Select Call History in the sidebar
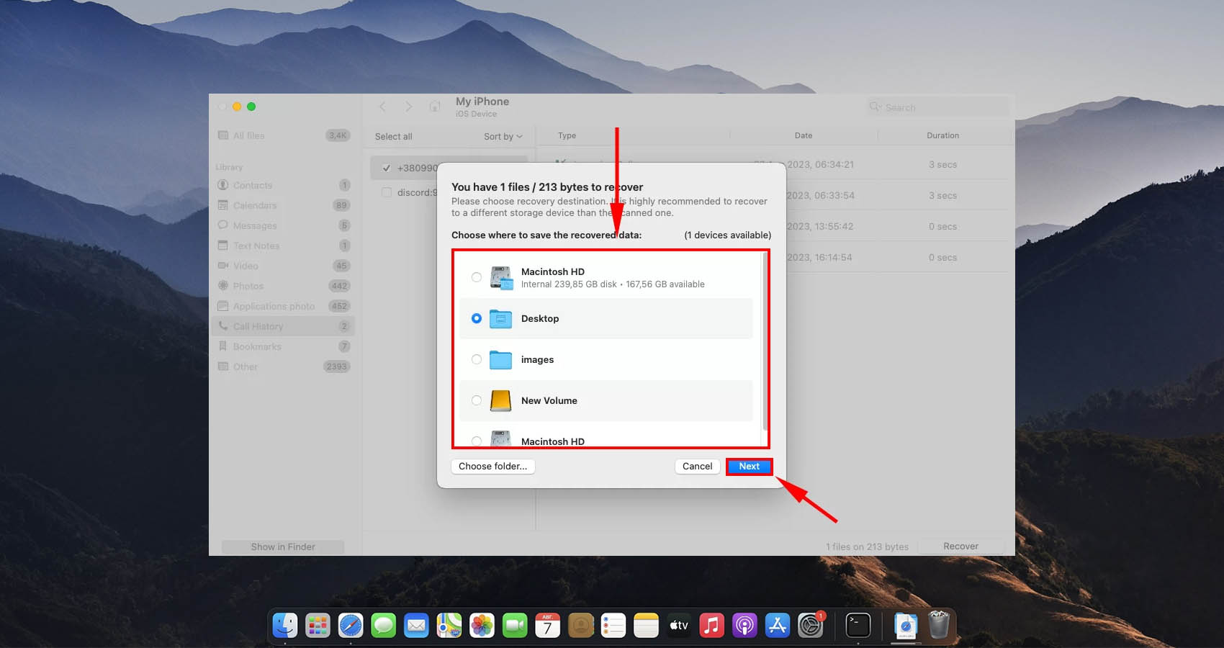Viewport: 1224px width, 648px height. click(258, 326)
